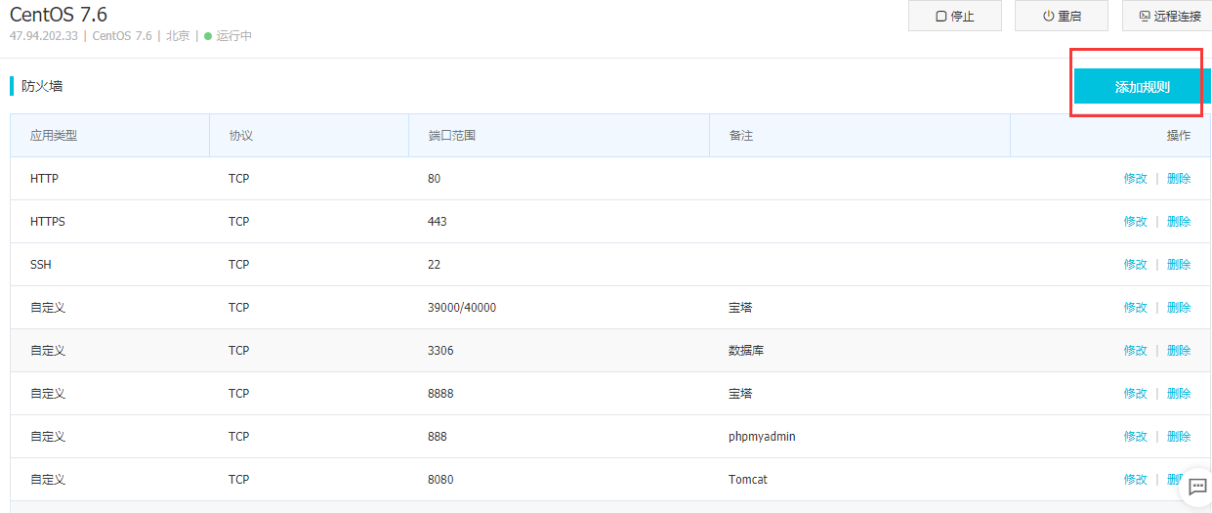Click 修改 for the HTTP rule
The image size is (1212, 513).
(x=1135, y=179)
